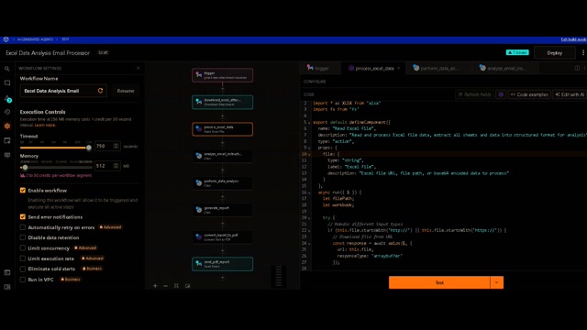Open the Learn more link under Execution Controls

point(45,125)
